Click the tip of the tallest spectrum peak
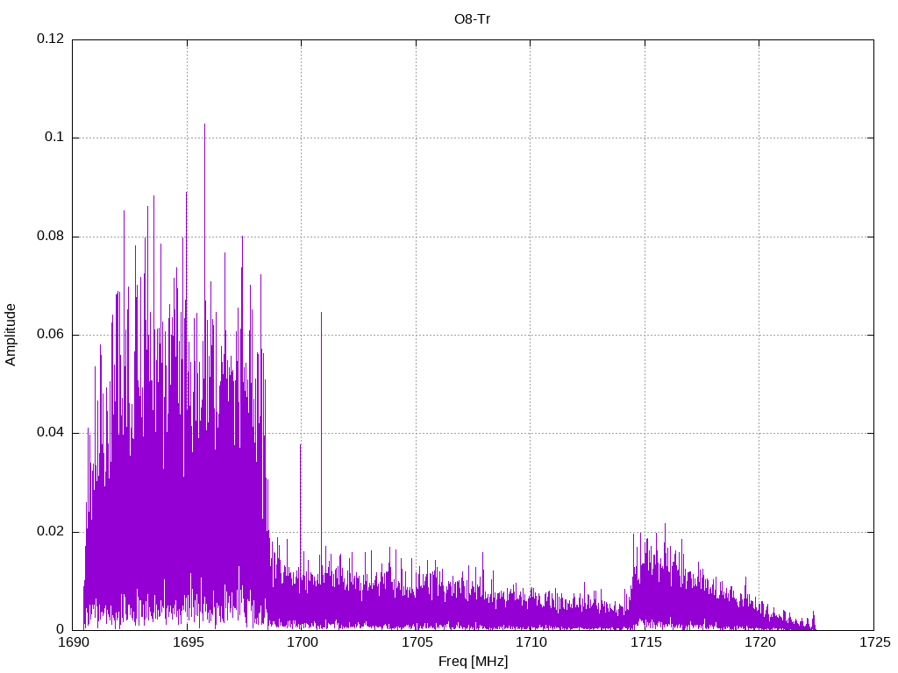Screen dimensions: 898x673 pos(205,124)
